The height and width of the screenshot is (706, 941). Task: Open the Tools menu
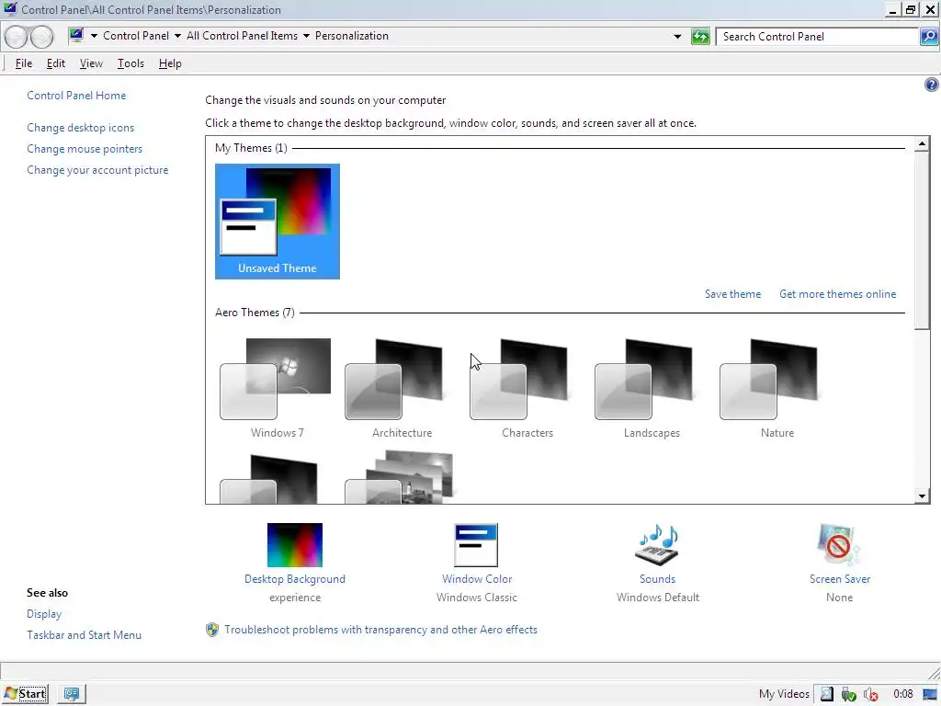coord(130,63)
